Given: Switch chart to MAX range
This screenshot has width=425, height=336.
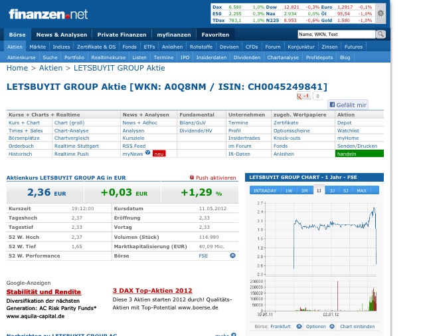Looking at the screenshot, I should (362, 190).
